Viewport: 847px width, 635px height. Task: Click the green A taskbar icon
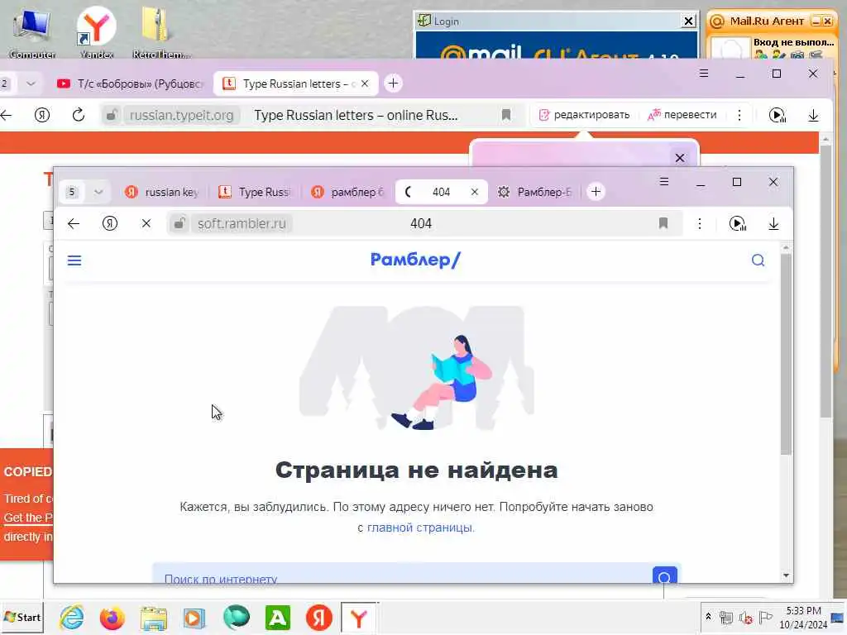click(x=278, y=618)
